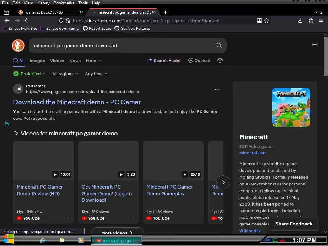Open DuckDuckGo side hamburger menu
The image size is (328, 246).
tap(315, 45)
